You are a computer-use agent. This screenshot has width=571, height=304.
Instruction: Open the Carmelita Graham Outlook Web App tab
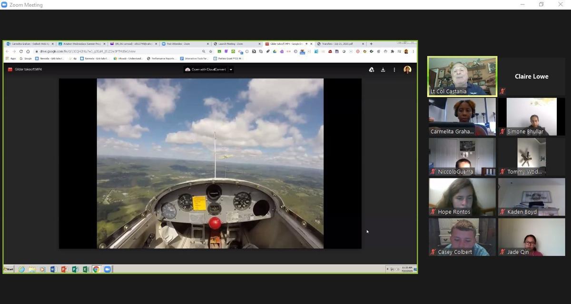click(30, 44)
